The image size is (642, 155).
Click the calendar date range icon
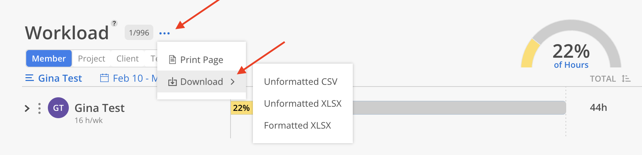tap(104, 78)
